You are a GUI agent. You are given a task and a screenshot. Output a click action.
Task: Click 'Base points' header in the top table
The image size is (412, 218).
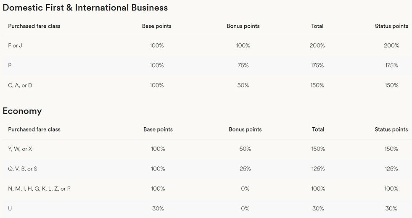[157, 26]
